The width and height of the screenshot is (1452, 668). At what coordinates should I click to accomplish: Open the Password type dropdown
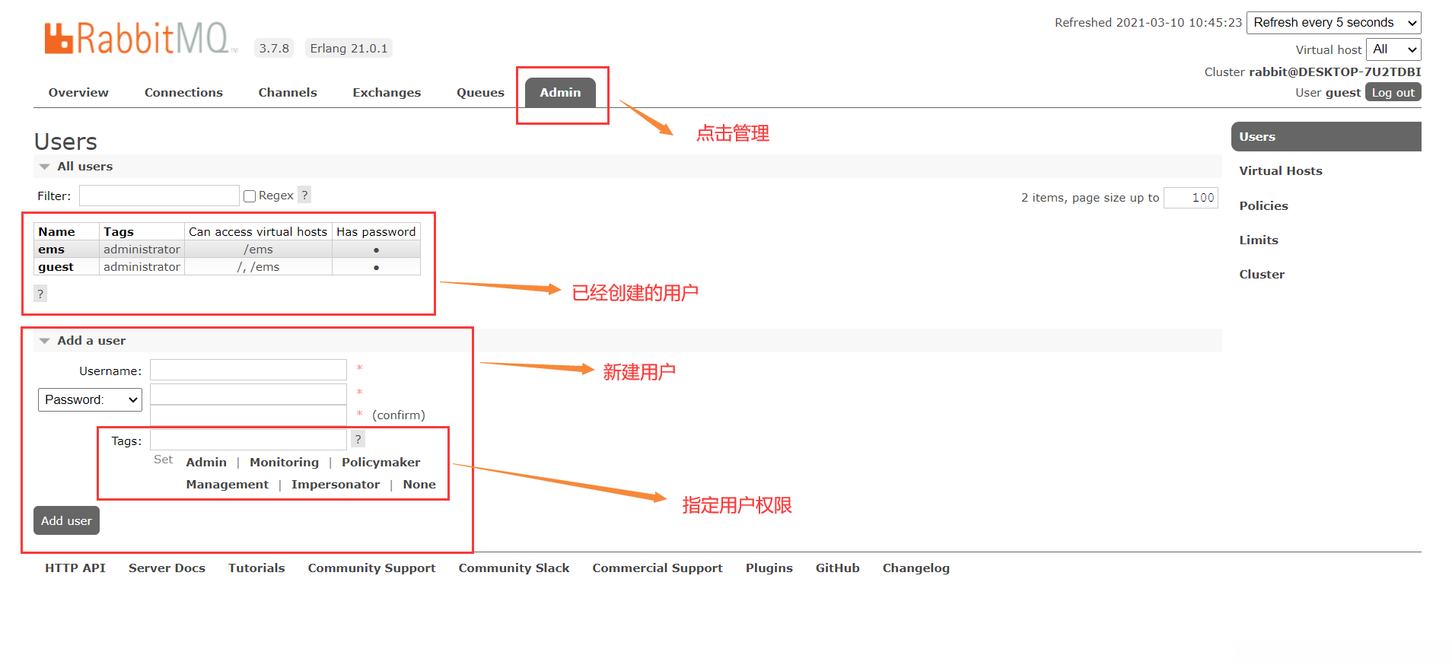point(90,399)
